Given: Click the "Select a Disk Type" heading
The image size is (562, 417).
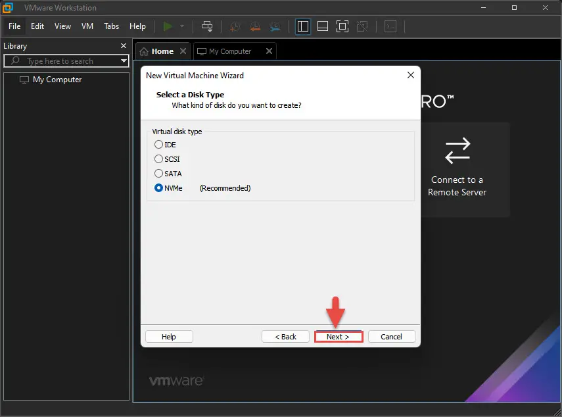Looking at the screenshot, I should (190, 95).
